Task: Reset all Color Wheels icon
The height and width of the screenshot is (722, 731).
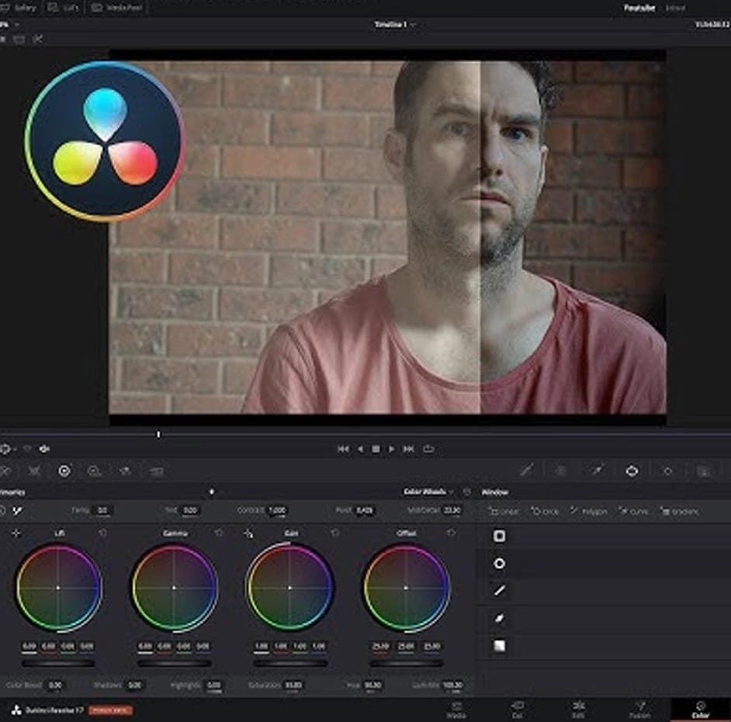Action: click(466, 492)
